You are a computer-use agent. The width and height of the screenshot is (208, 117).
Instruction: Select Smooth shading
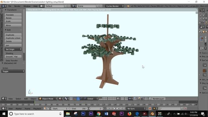[x=9, y=57]
